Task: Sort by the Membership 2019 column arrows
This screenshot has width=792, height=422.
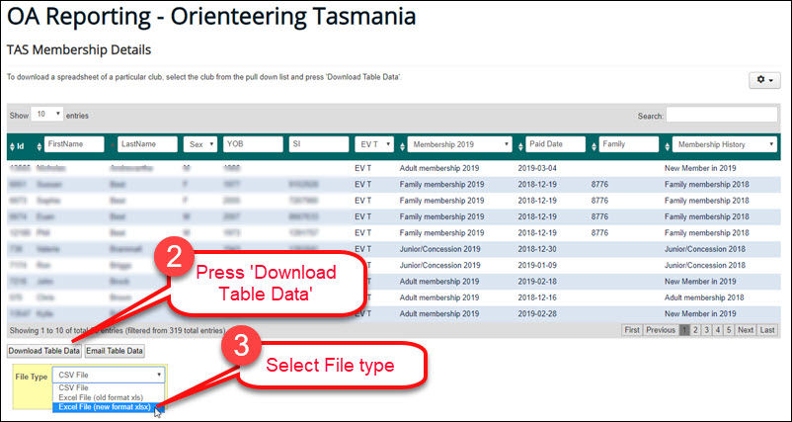Action: [x=402, y=146]
